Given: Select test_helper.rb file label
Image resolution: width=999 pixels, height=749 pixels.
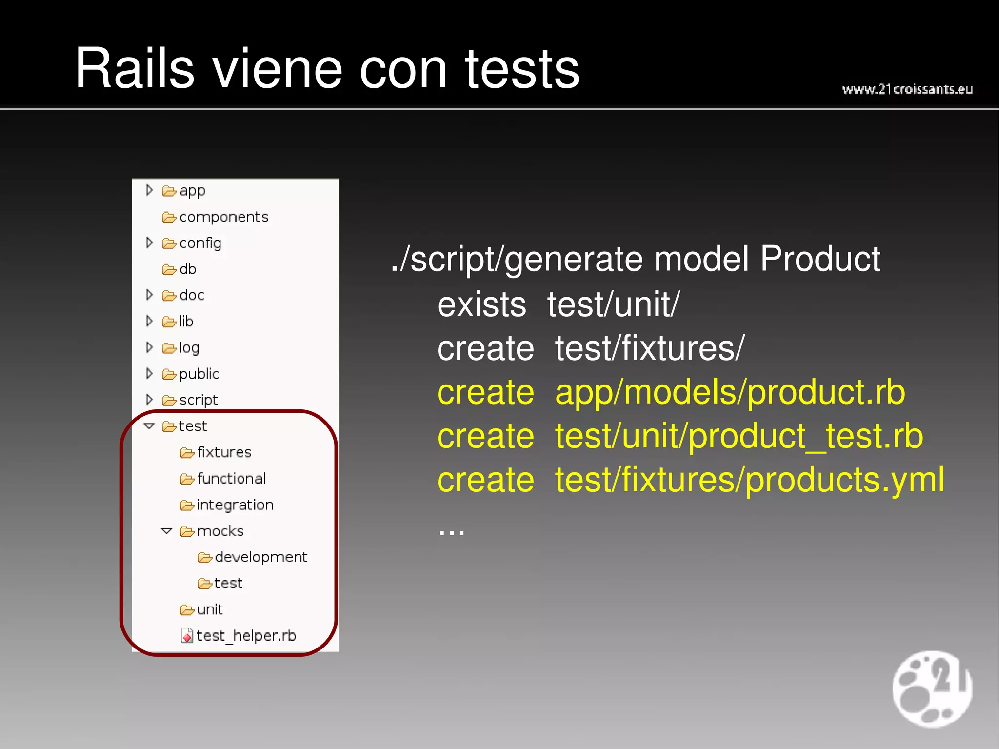Looking at the screenshot, I should coord(246,636).
